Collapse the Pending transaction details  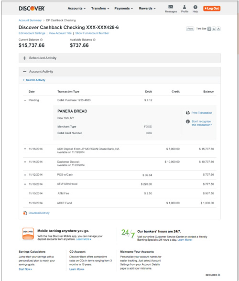pyautogui.click(x=25, y=100)
